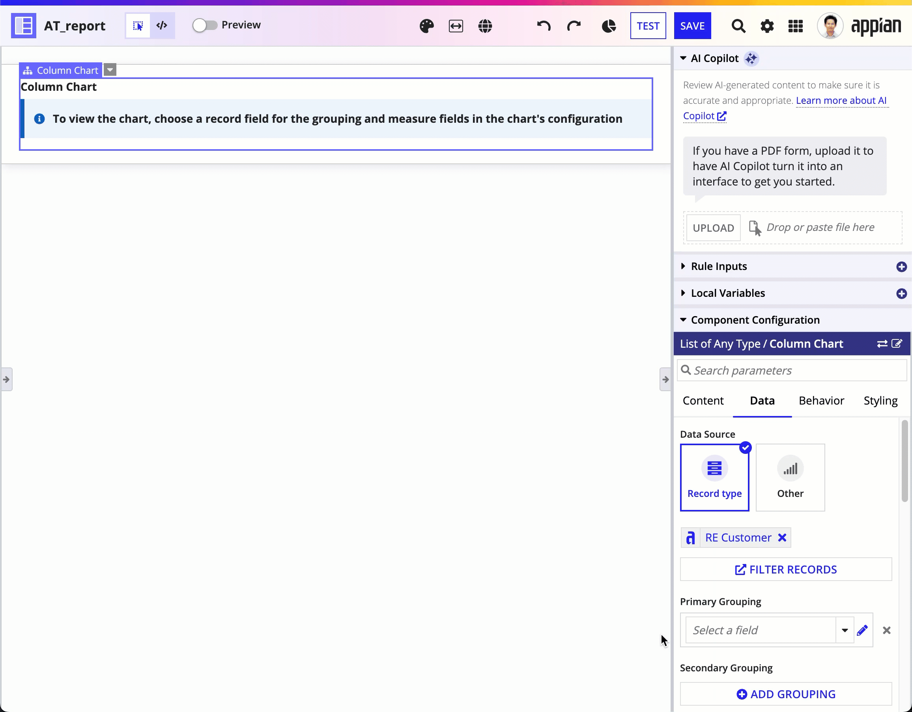This screenshot has width=912, height=712.
Task: Switch to the Behavior tab
Action: coord(821,400)
